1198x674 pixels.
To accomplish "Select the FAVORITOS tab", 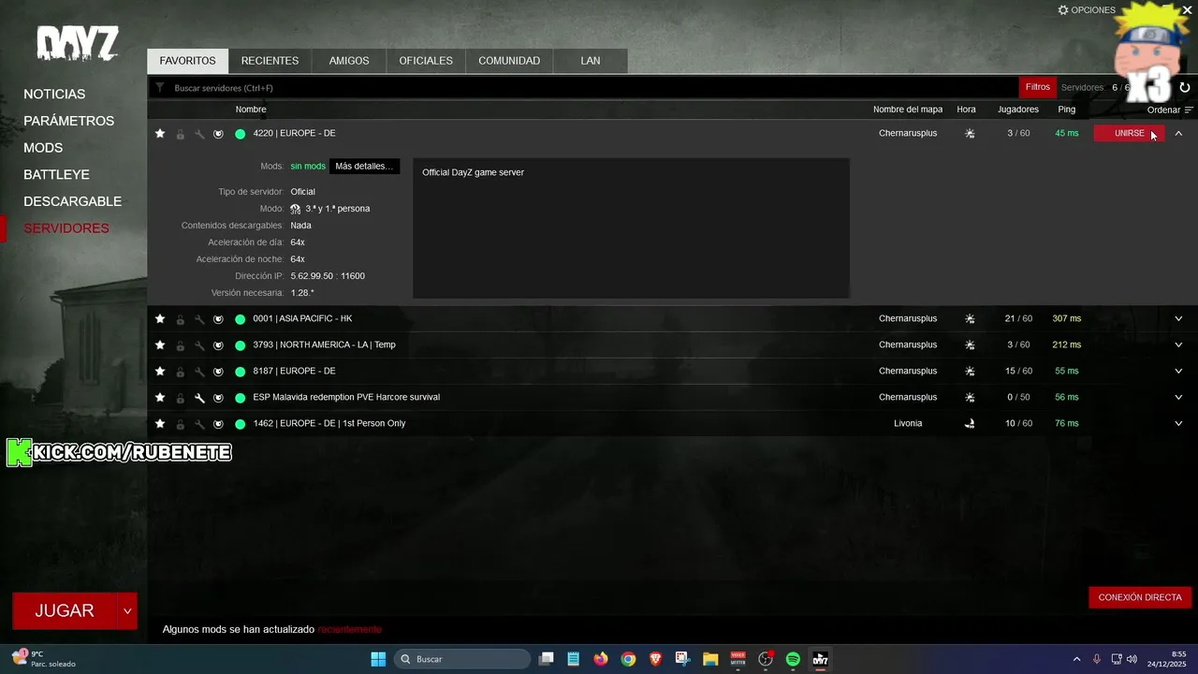I will point(187,61).
